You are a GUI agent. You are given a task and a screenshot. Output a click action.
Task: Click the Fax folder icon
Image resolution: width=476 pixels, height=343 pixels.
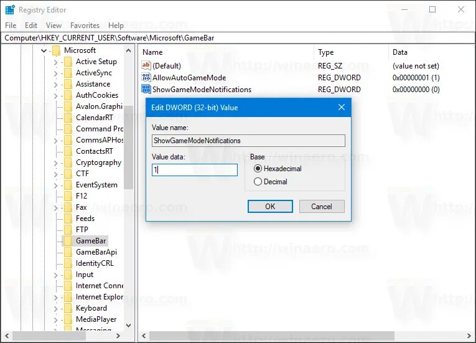tap(68, 207)
